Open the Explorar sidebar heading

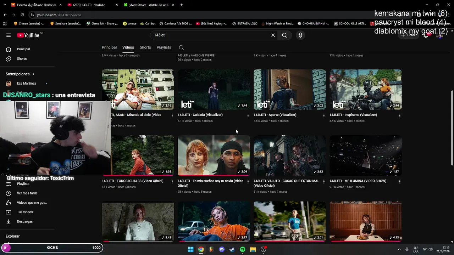13,236
